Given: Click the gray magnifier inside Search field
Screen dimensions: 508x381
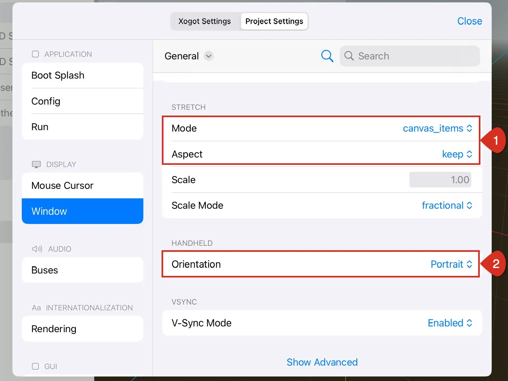Looking at the screenshot, I should tap(349, 56).
